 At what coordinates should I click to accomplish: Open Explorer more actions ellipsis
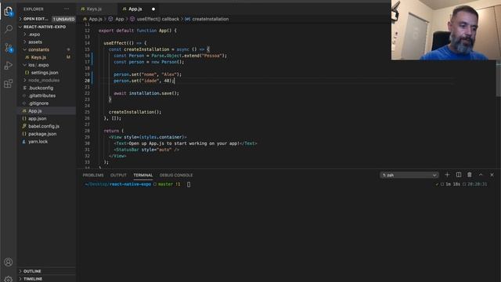[67, 9]
